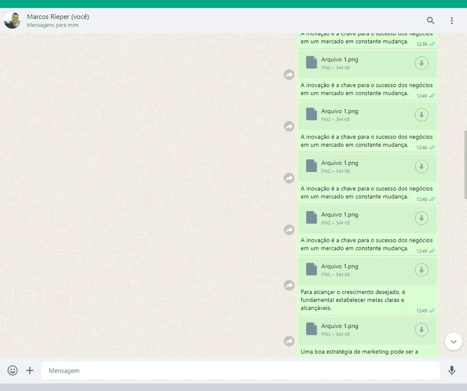The width and height of the screenshot is (467, 391).
Task: Click the 'Uma boa estratégia de marketing' text
Action: click(x=359, y=352)
